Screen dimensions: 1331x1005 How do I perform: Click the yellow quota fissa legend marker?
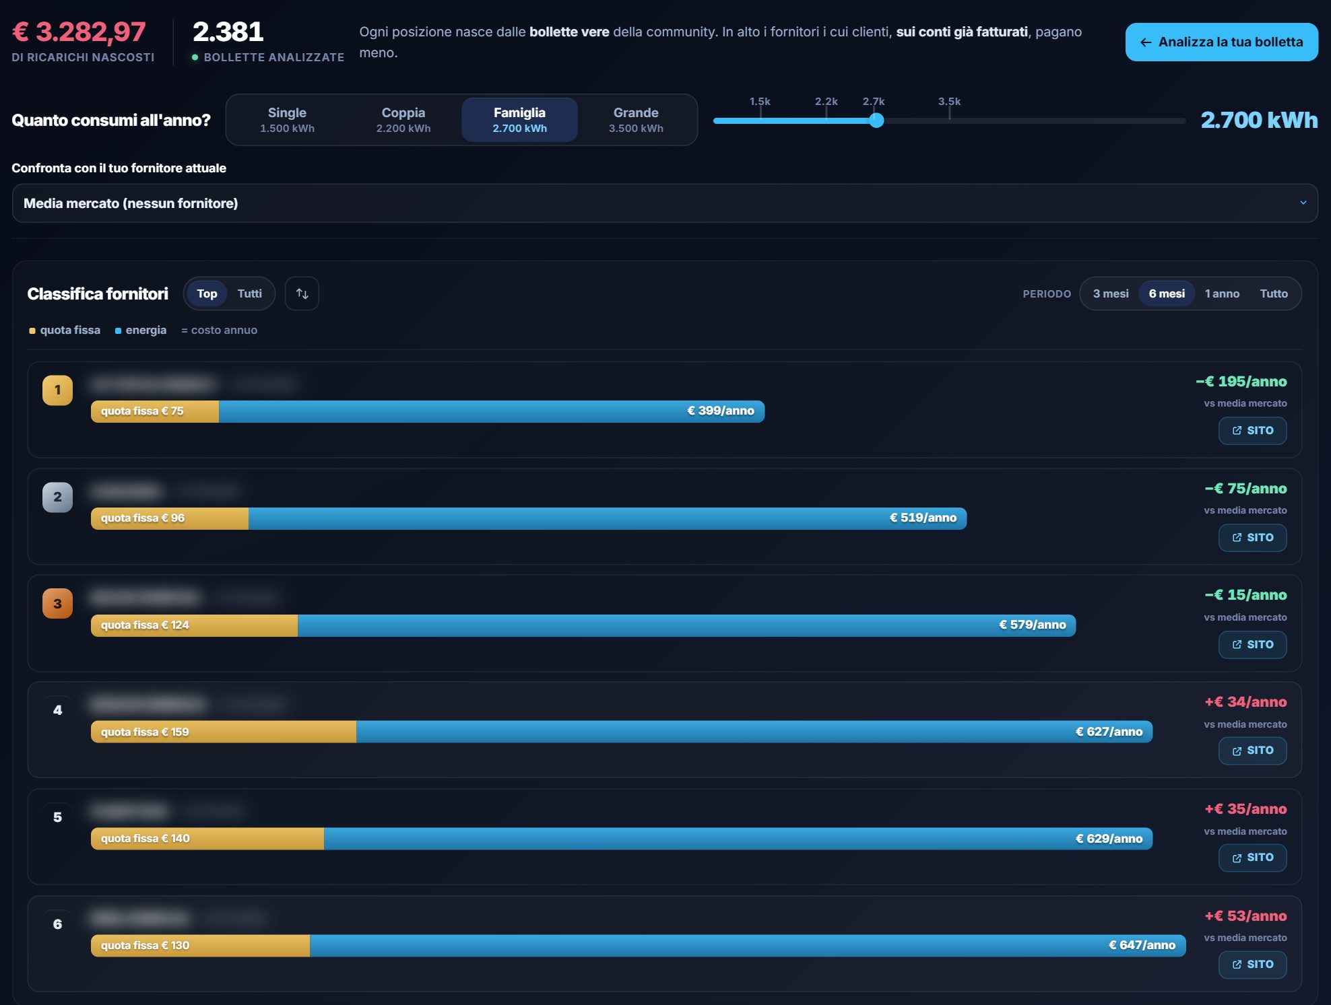[32, 331]
